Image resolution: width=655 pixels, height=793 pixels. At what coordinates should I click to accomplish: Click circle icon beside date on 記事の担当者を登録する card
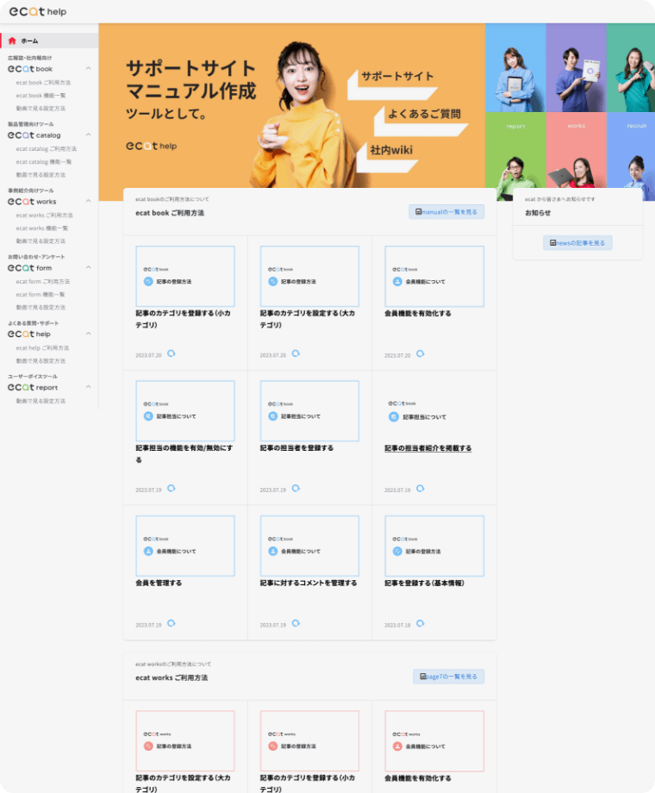[x=296, y=488]
